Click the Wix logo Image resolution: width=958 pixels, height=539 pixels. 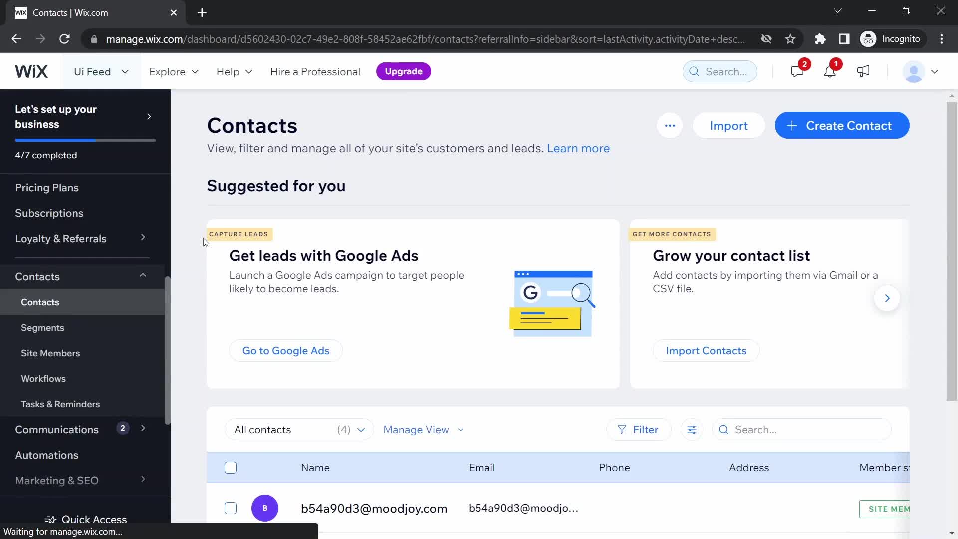point(31,71)
